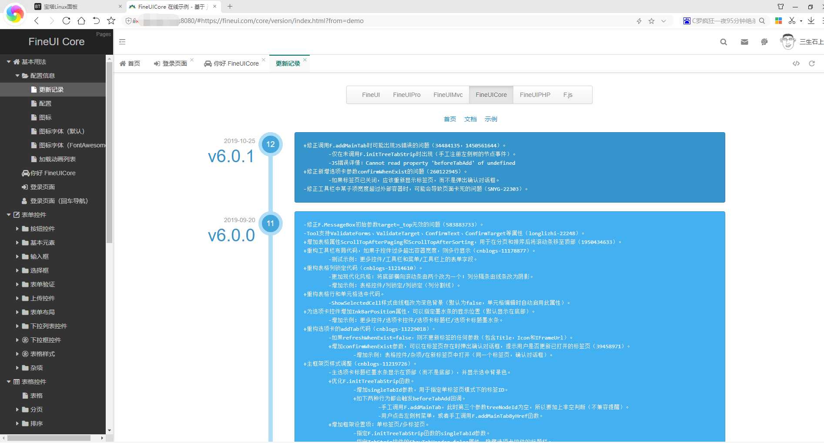Click the browser forward arrow
824x443 pixels.
pyautogui.click(x=51, y=20)
